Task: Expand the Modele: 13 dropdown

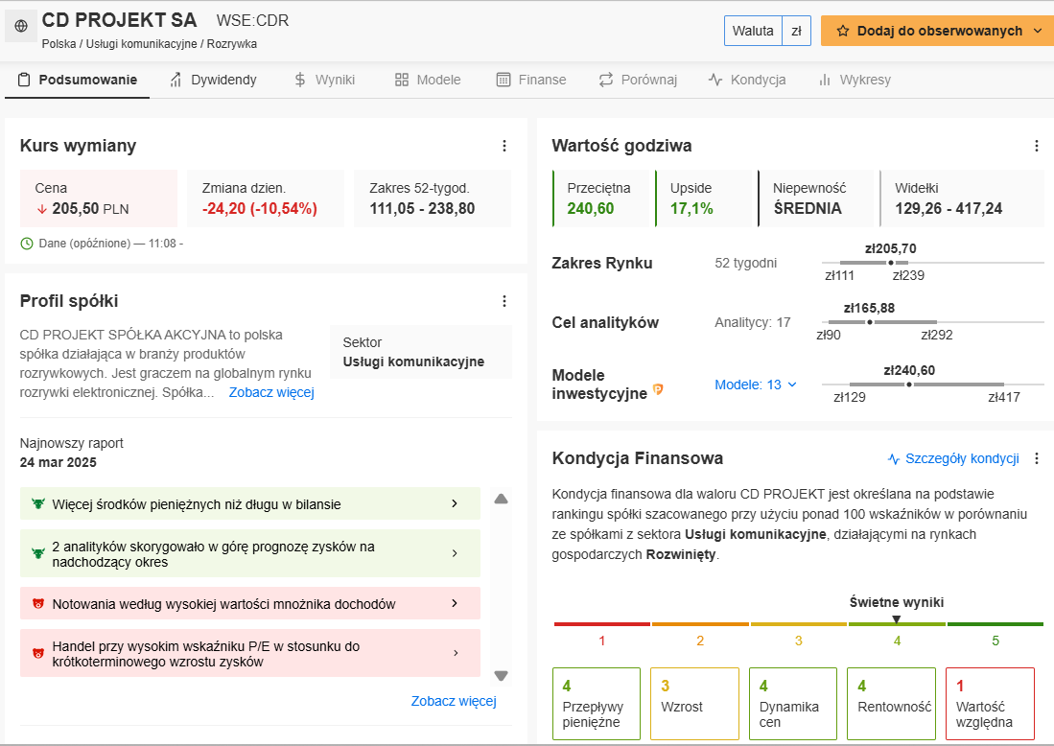Action: click(x=756, y=385)
